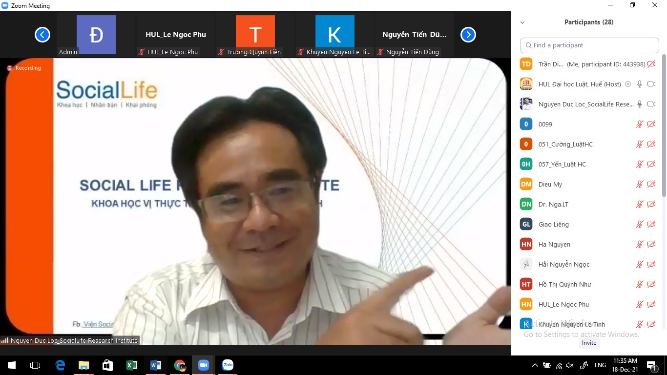Toggle the disabled camera for Dieu My
667x375 pixels.
(651, 184)
